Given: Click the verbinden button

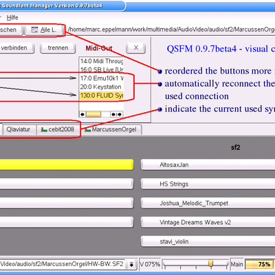Looking at the screenshot, I should [x=16, y=48].
